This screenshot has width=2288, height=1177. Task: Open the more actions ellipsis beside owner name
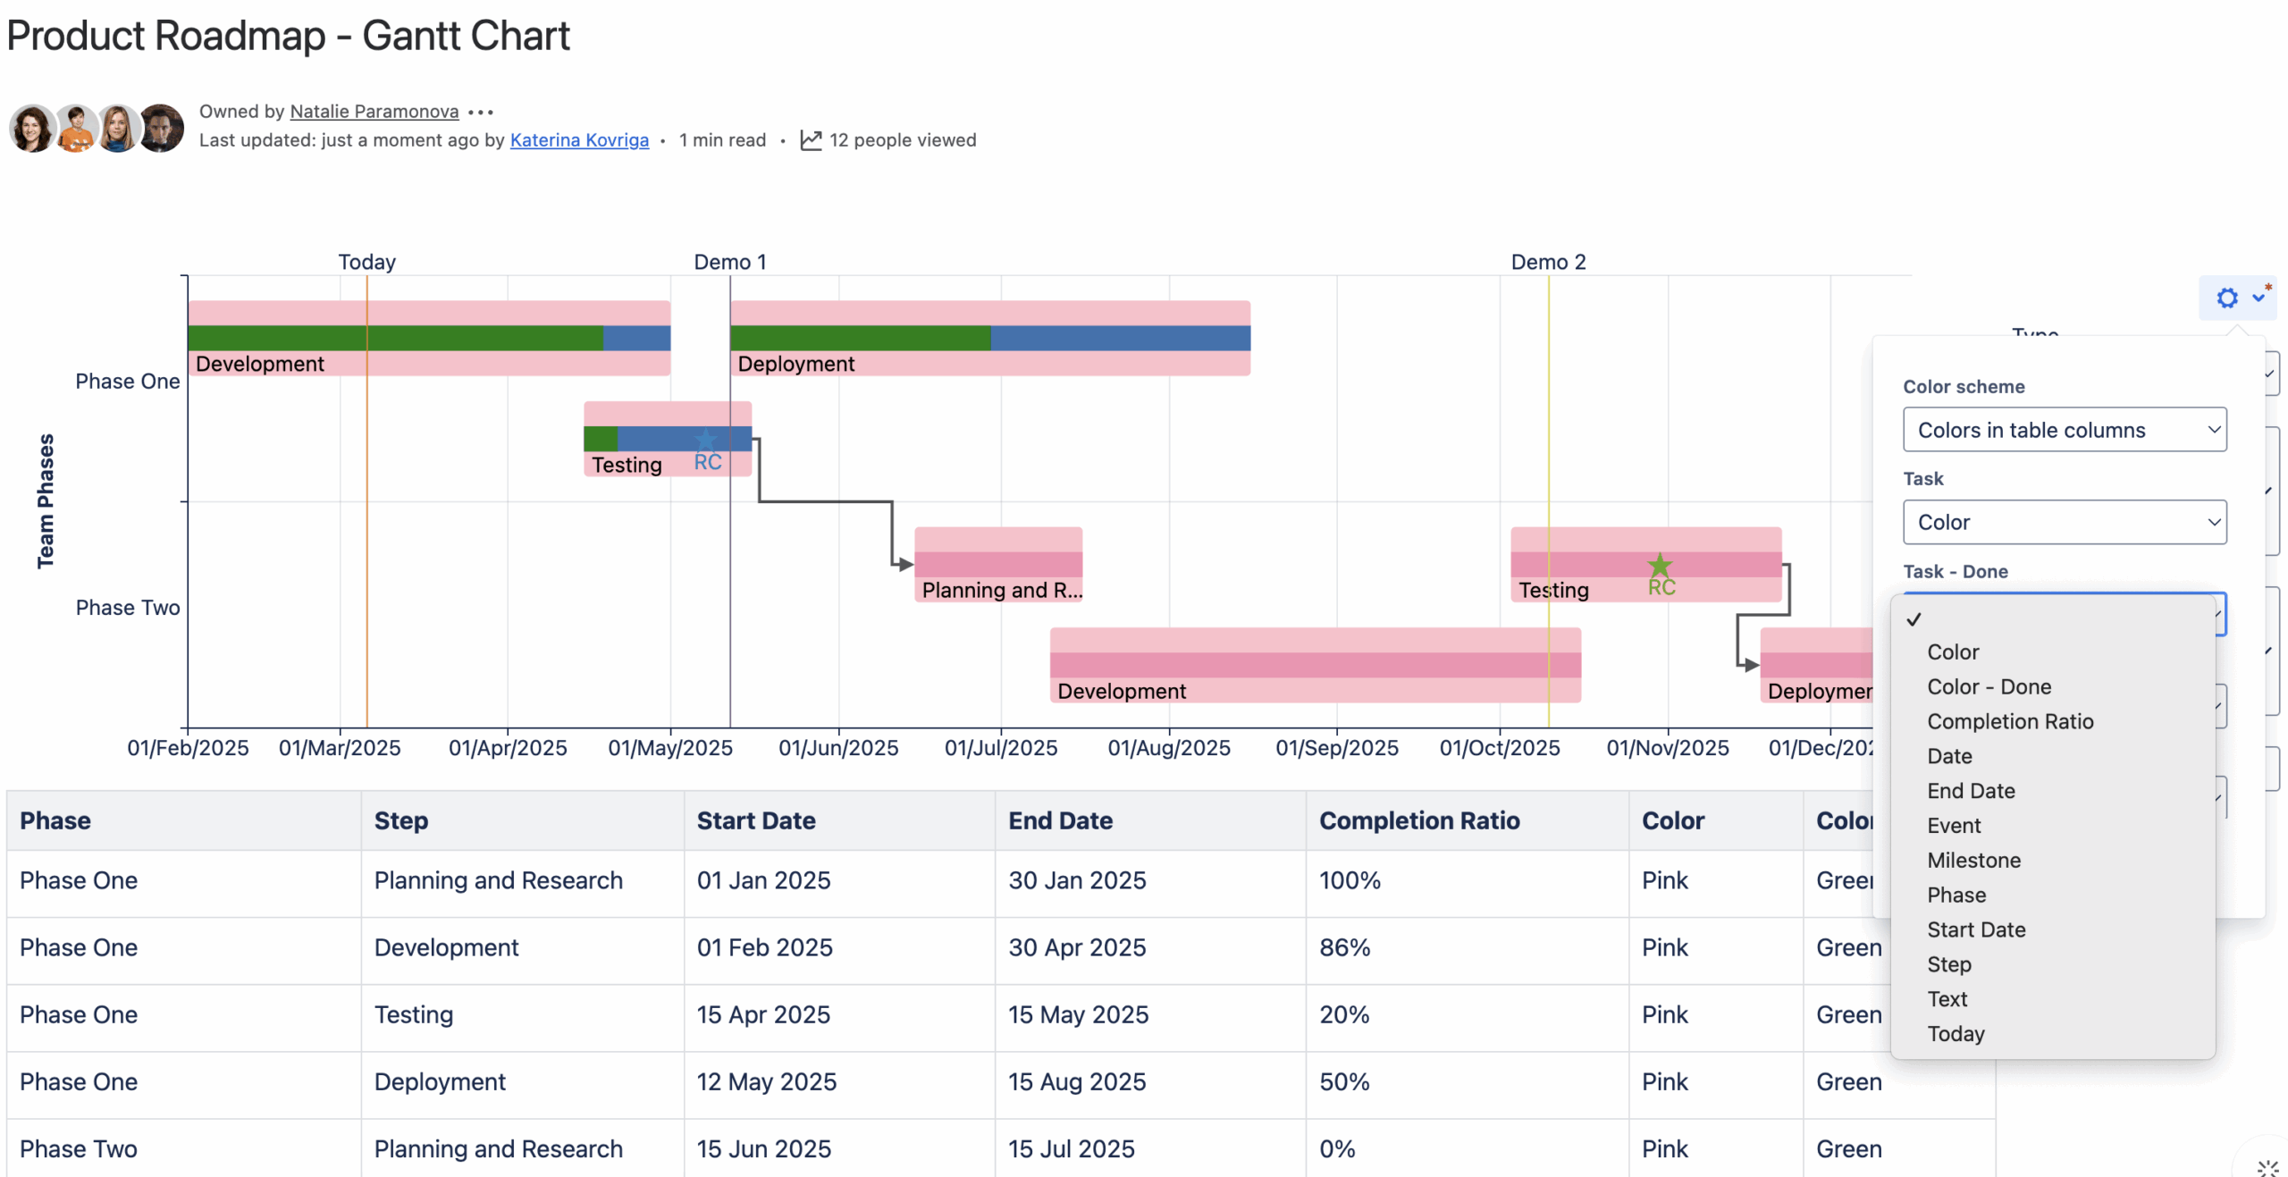tap(482, 112)
